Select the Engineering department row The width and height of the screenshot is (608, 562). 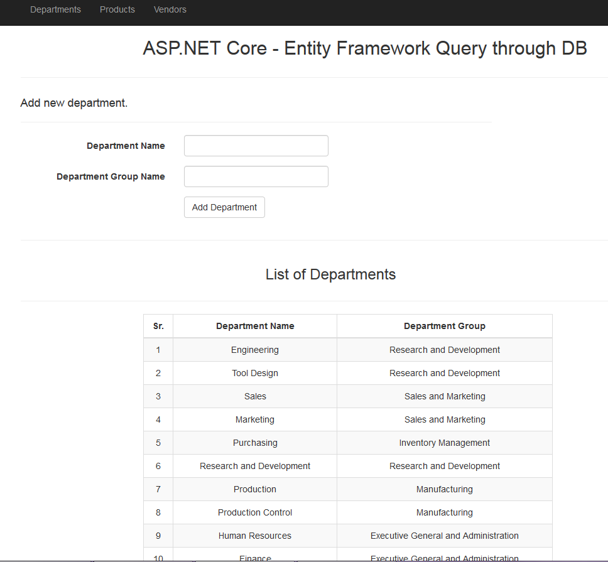(254, 350)
